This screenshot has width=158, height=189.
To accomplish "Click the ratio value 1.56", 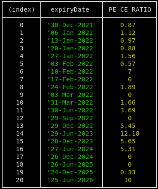I will click(128, 56).
